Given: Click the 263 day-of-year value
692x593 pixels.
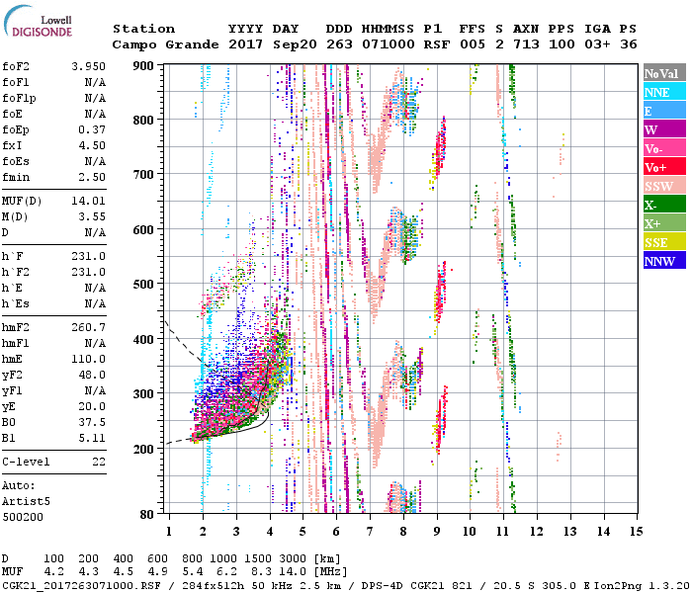Looking at the screenshot, I should click(339, 44).
